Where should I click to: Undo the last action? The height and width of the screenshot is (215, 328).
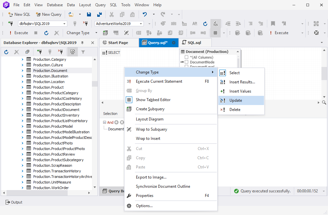click(x=145, y=14)
